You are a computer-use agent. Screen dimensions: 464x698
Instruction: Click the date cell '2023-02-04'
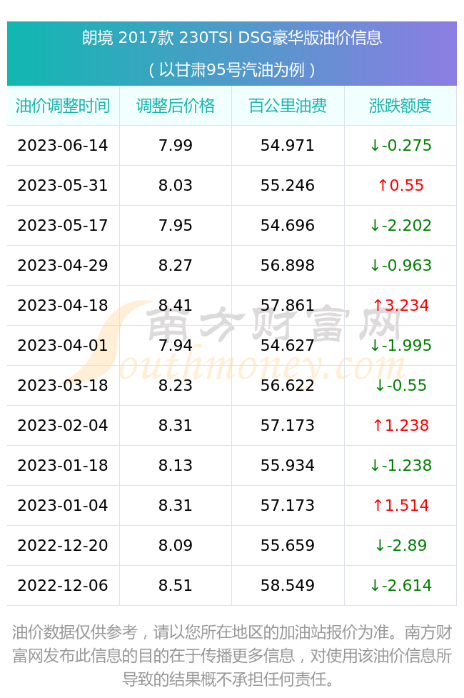point(63,426)
